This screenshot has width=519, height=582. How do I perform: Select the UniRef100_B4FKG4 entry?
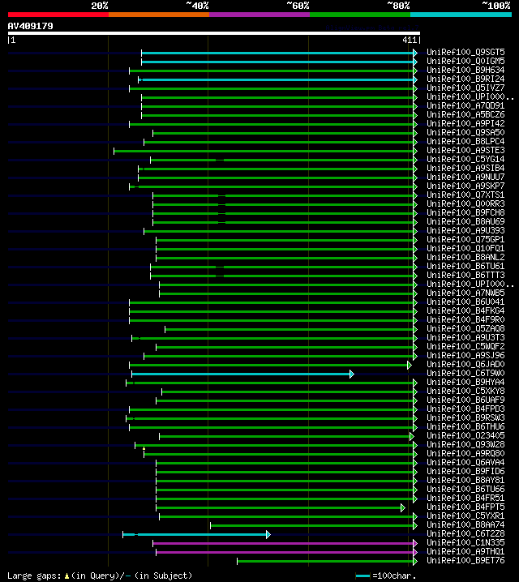coord(465,310)
